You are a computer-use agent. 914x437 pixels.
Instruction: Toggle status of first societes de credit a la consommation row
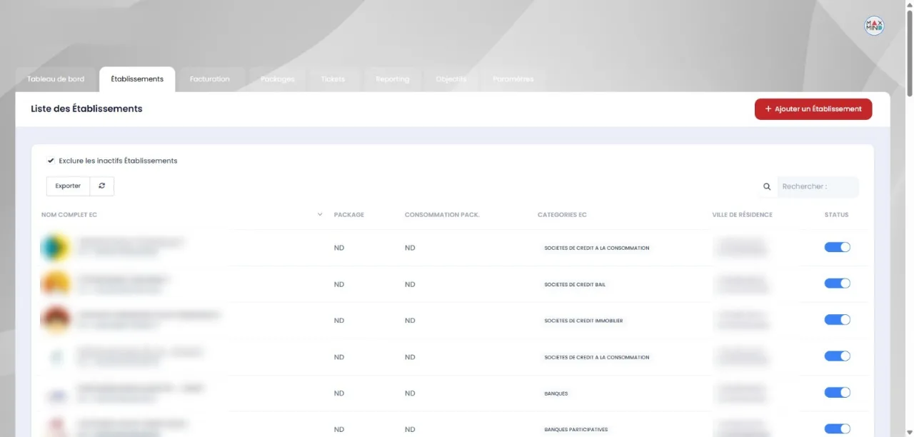click(837, 247)
